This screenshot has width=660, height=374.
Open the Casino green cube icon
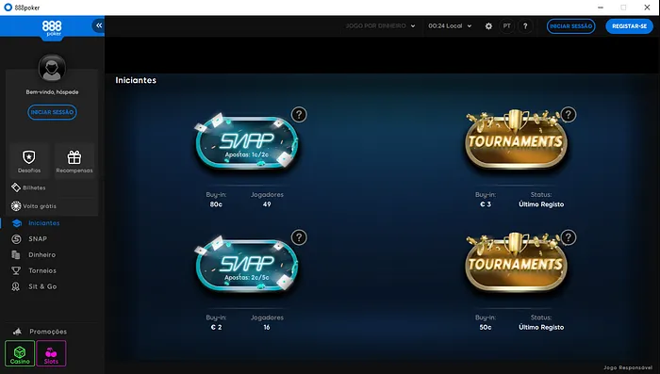pos(20,353)
